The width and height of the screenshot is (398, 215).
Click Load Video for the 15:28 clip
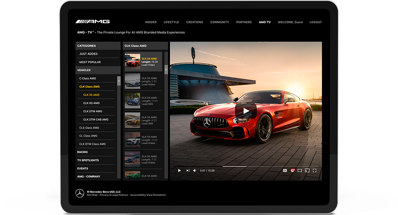pos(148,65)
